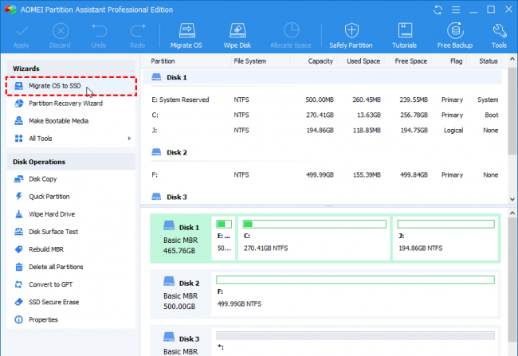Click the Partition column header

click(163, 61)
